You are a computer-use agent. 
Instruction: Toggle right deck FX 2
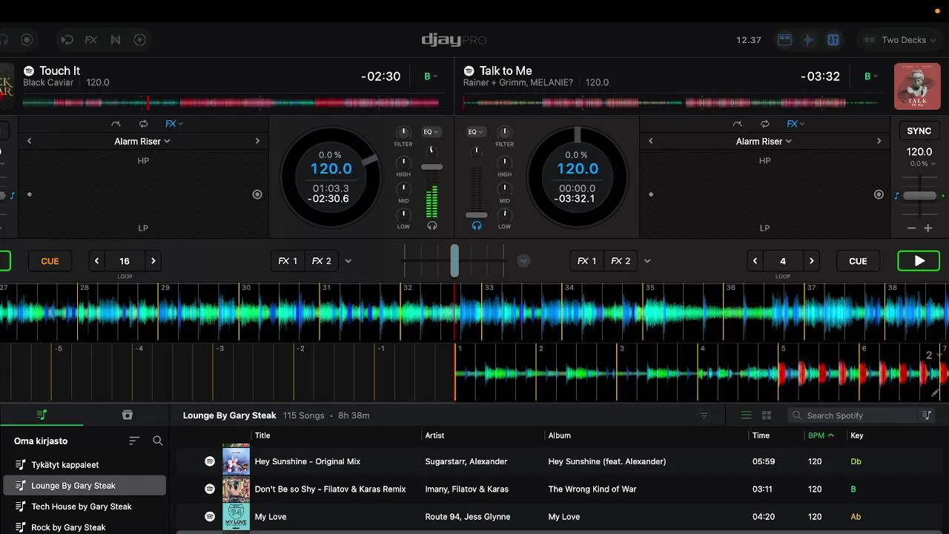[621, 261]
